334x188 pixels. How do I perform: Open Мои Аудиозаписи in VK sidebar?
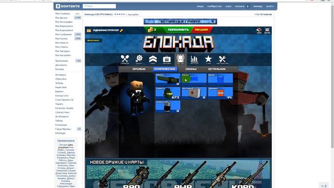point(64,30)
